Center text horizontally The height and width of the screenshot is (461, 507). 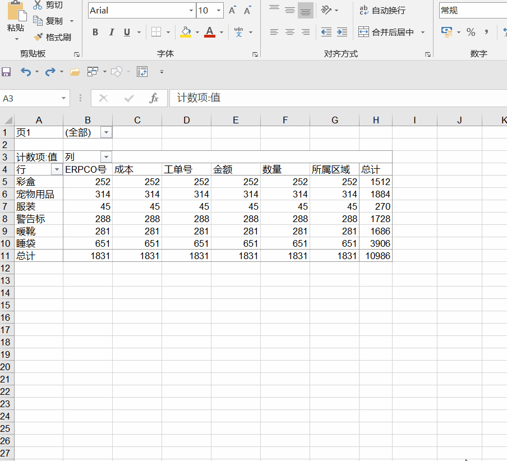pos(290,32)
